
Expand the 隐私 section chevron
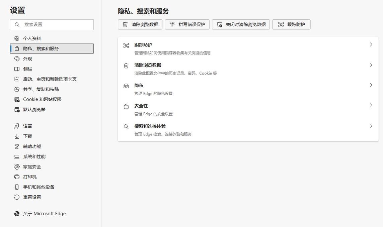(x=371, y=85)
